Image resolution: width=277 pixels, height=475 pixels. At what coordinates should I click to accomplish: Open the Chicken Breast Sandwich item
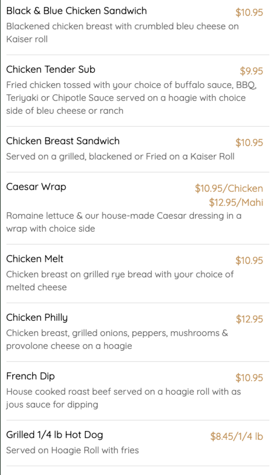[63, 141]
